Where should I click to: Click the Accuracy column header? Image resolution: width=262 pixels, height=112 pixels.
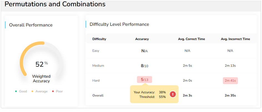(142, 39)
